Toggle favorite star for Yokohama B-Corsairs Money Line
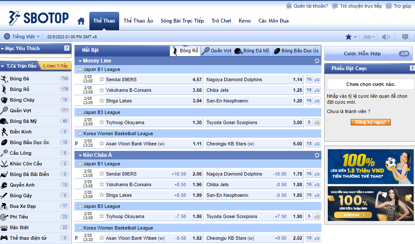The image size is (415, 244). click(x=101, y=90)
